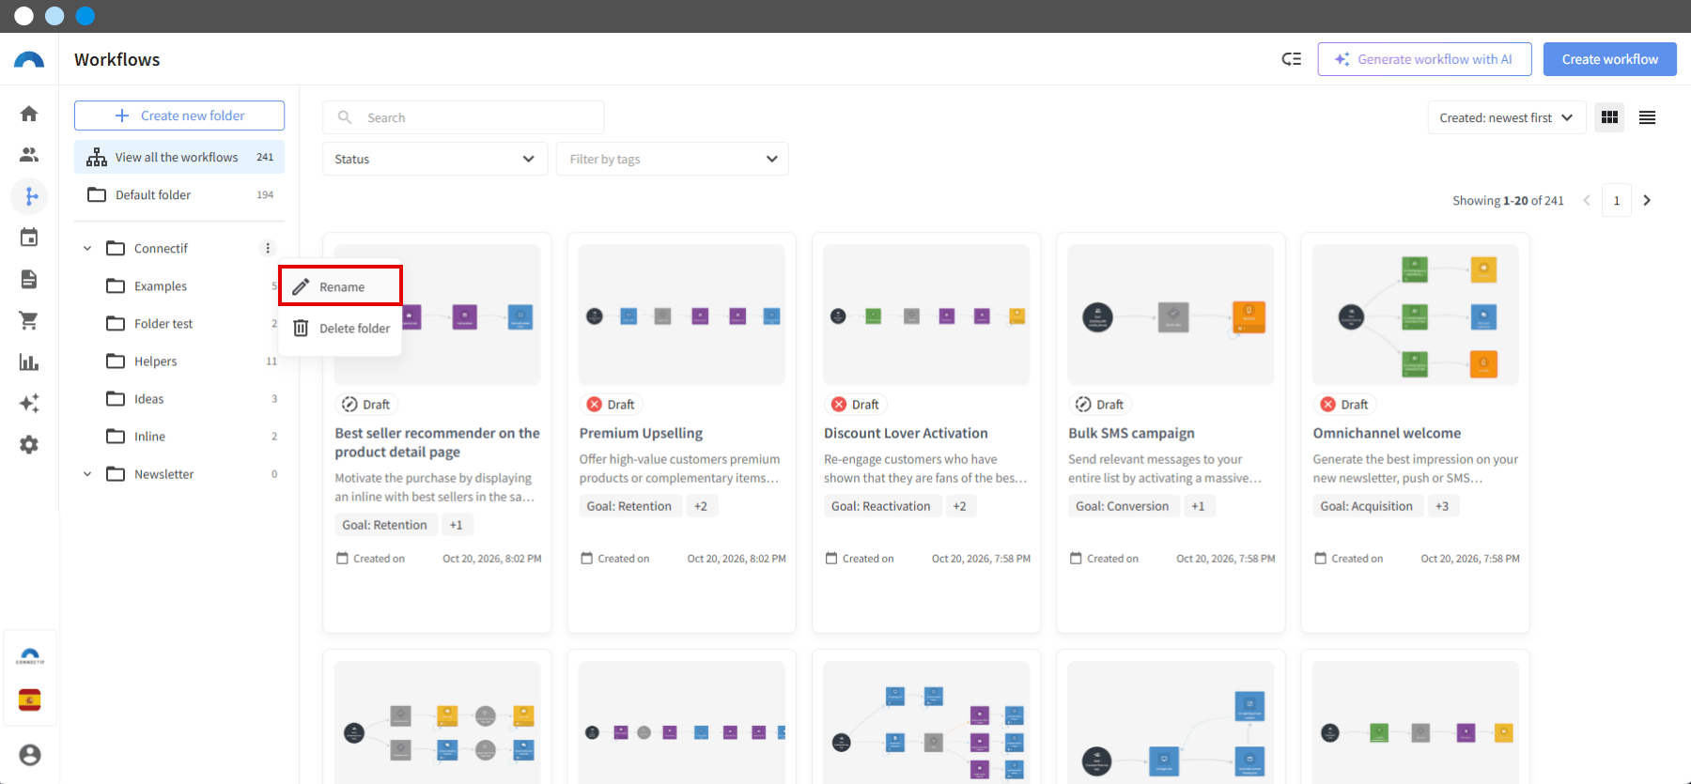The image size is (1691, 784).
Task: Open the Home icon in sidebar
Action: tap(29, 114)
